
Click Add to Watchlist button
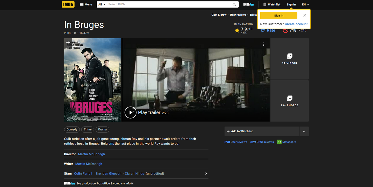tap(262, 131)
